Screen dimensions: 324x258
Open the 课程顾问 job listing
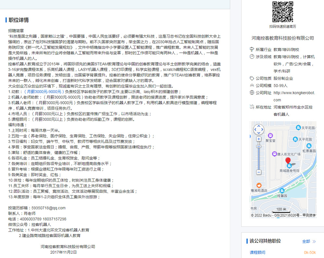[257, 252]
